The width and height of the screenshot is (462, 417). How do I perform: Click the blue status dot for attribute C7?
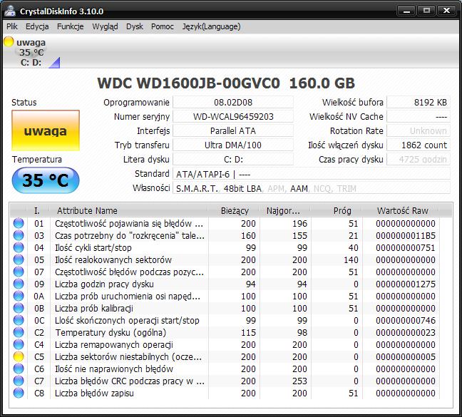[19, 381]
